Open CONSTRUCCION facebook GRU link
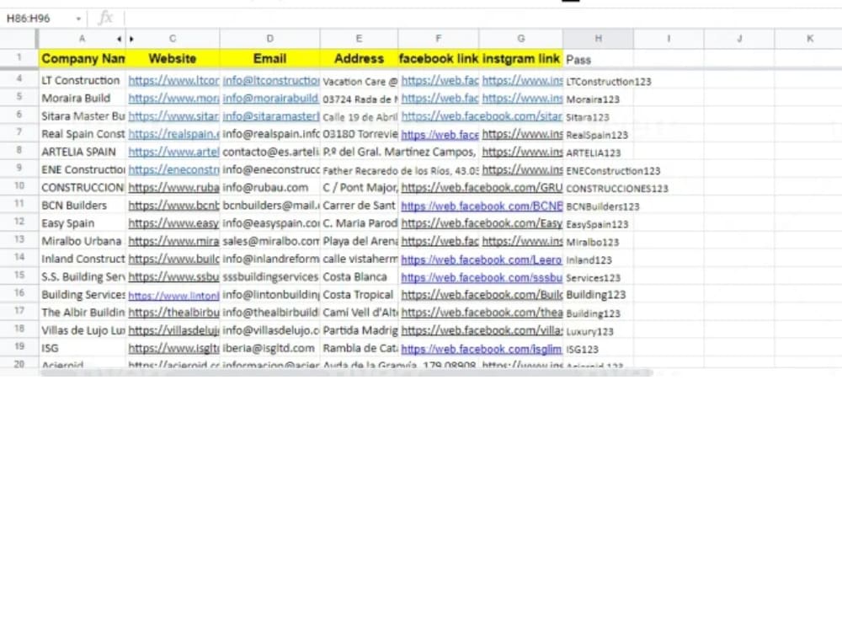Viewport: 842px width, 632px height. pyautogui.click(x=482, y=188)
